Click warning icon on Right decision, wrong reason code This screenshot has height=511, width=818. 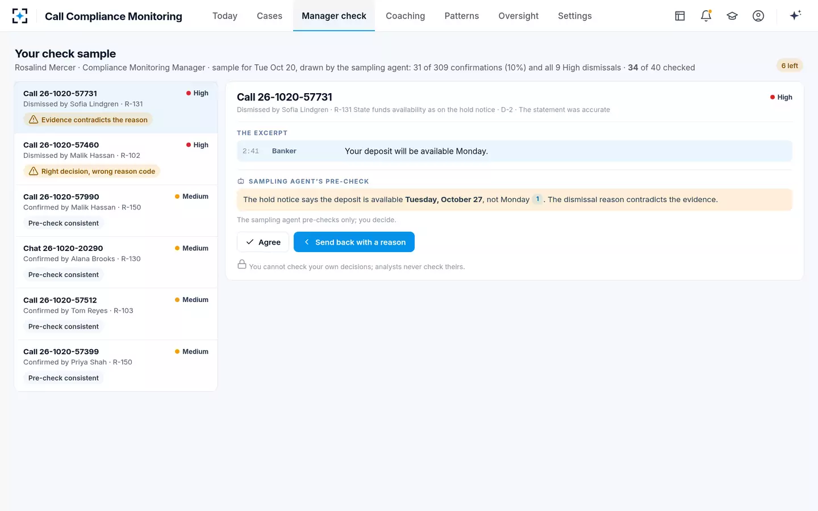pyautogui.click(x=34, y=171)
